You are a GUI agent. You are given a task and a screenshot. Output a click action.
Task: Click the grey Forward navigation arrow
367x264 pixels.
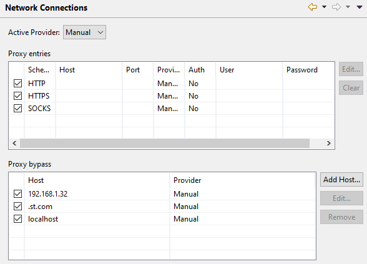[x=336, y=7]
